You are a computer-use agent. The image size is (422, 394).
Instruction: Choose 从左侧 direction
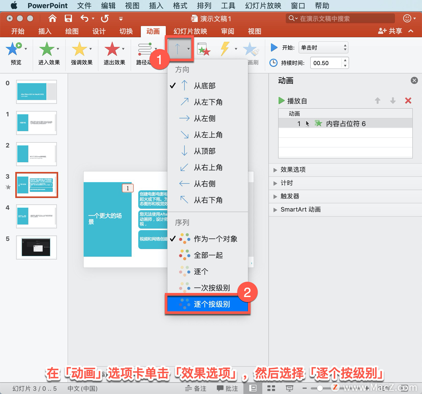[x=208, y=118]
